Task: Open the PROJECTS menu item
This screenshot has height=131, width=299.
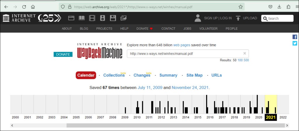Action: click(104, 29)
